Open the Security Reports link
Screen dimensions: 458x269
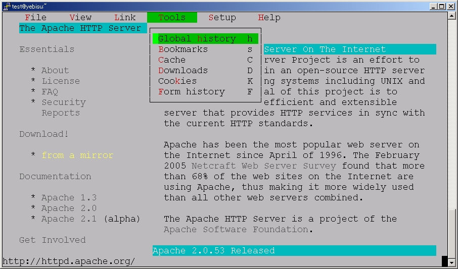coord(63,107)
